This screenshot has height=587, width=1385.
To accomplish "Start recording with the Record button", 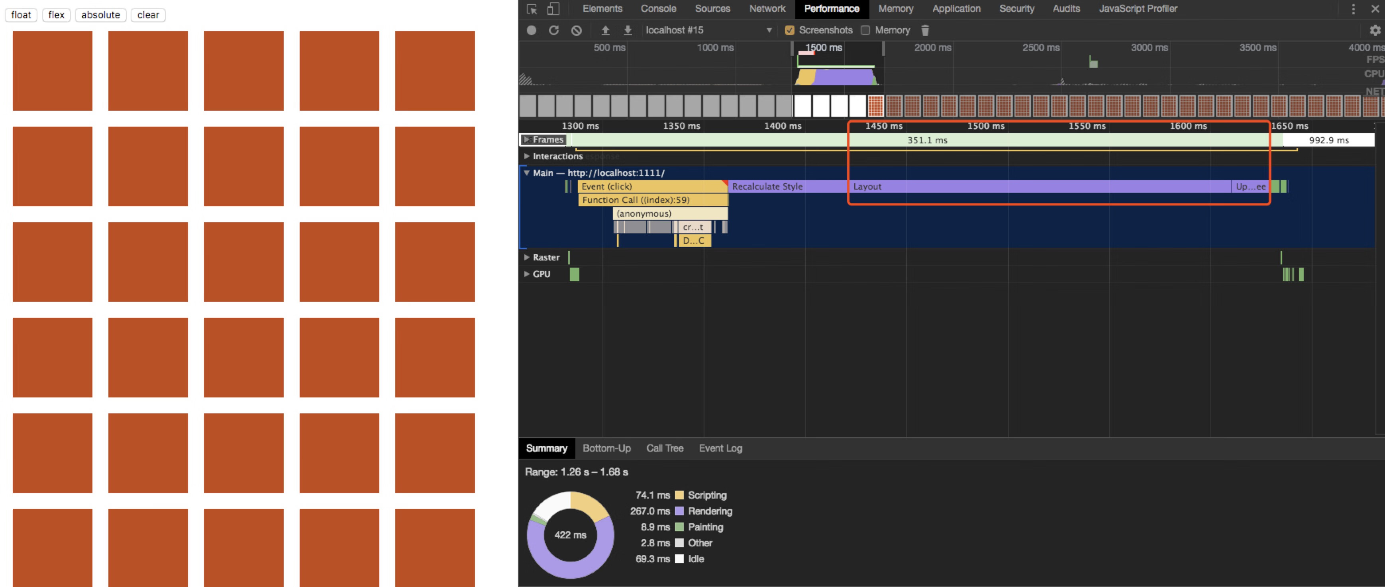I will [531, 30].
